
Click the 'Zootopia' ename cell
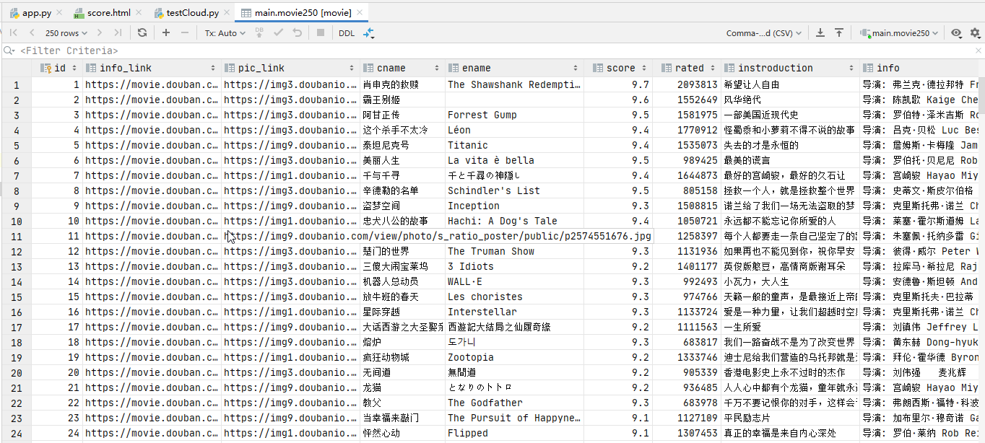point(514,357)
